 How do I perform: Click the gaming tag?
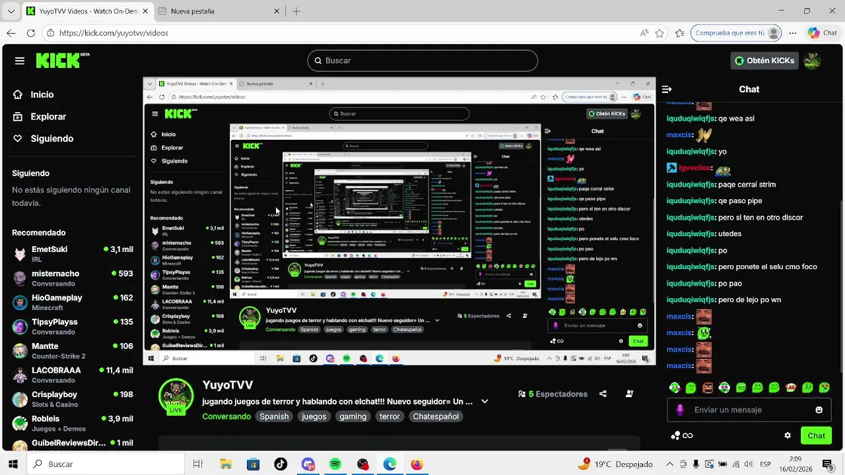click(x=353, y=416)
